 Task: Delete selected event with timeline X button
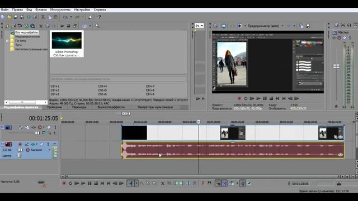163,183
